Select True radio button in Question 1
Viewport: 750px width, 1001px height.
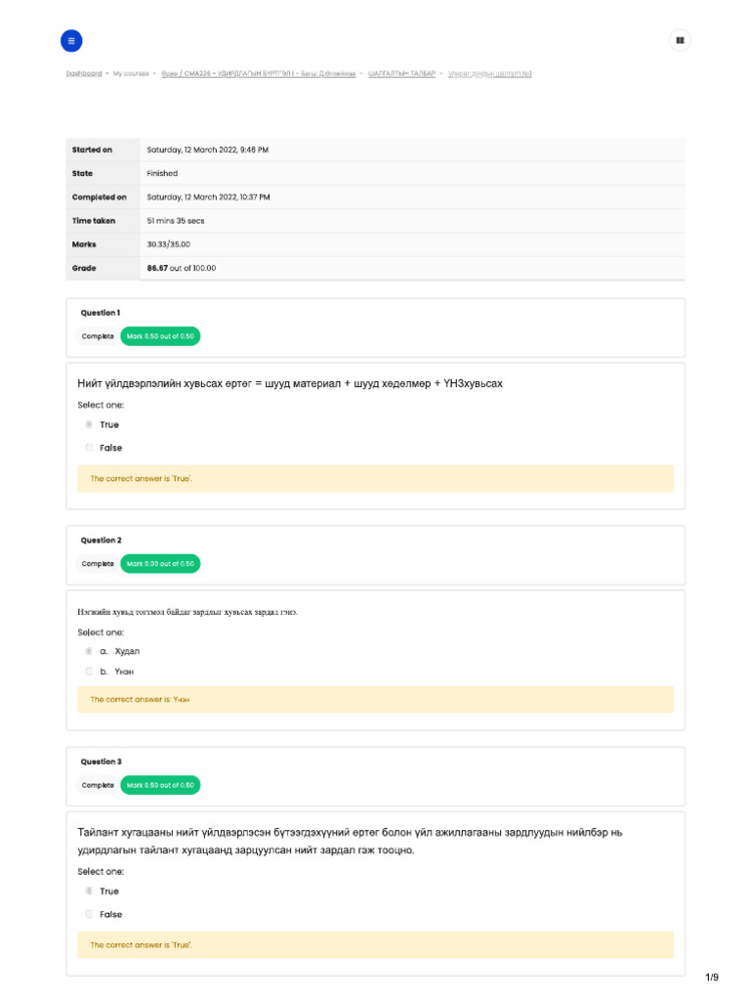89,425
